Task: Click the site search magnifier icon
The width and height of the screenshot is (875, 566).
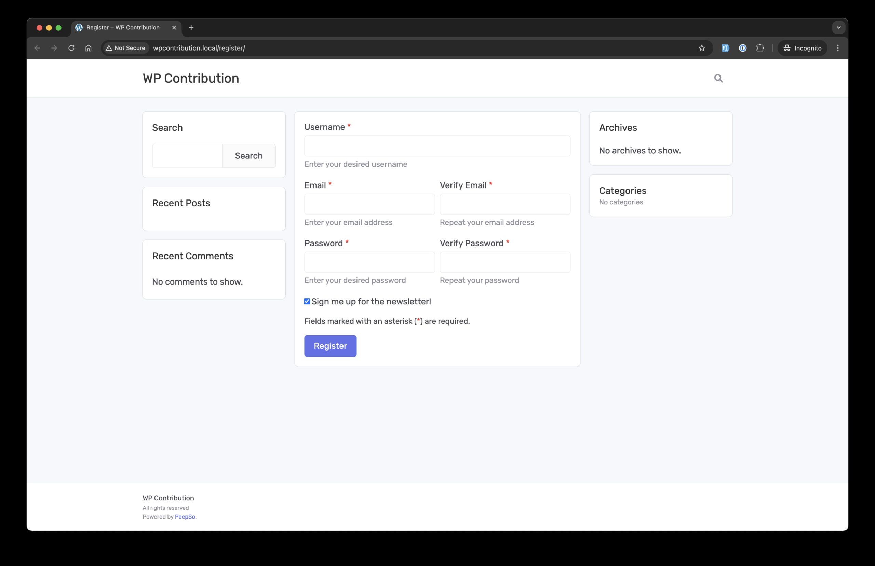Action: pyautogui.click(x=718, y=78)
